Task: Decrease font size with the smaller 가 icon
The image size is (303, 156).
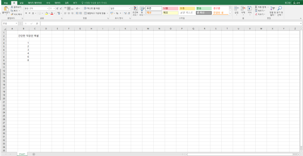Action: pos(61,8)
